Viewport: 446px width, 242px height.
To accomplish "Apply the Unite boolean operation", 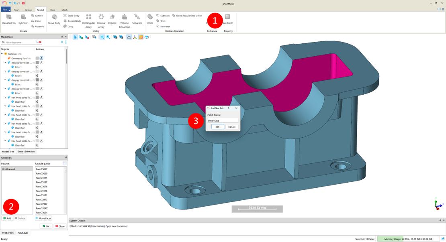I will (150, 18).
